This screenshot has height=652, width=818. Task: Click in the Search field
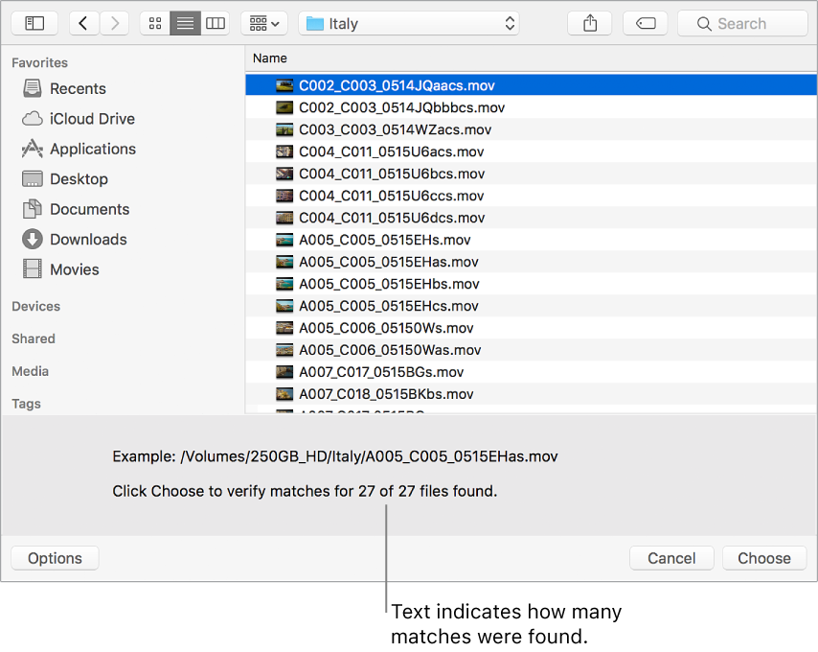[742, 24]
